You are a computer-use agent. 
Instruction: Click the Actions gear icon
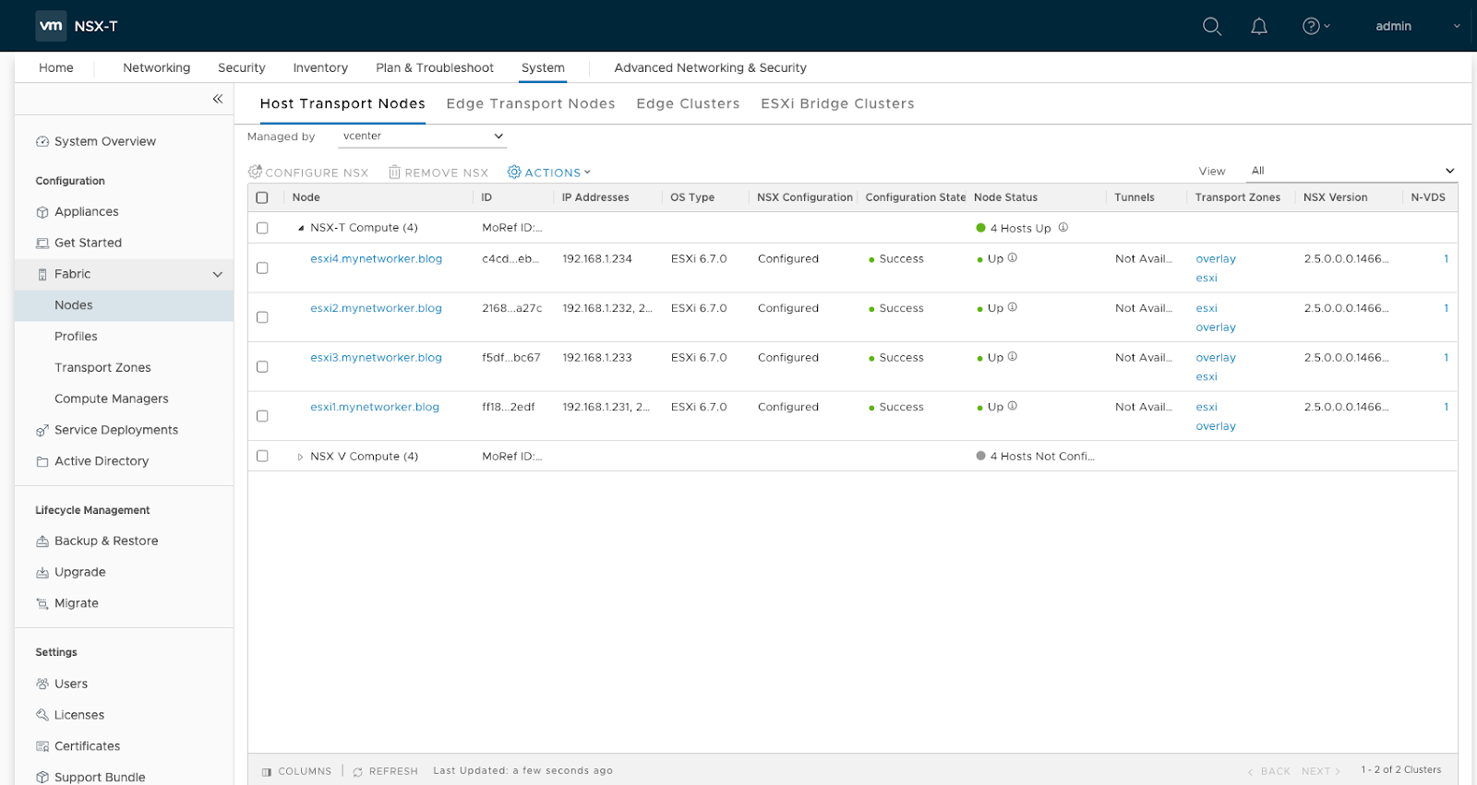(514, 172)
